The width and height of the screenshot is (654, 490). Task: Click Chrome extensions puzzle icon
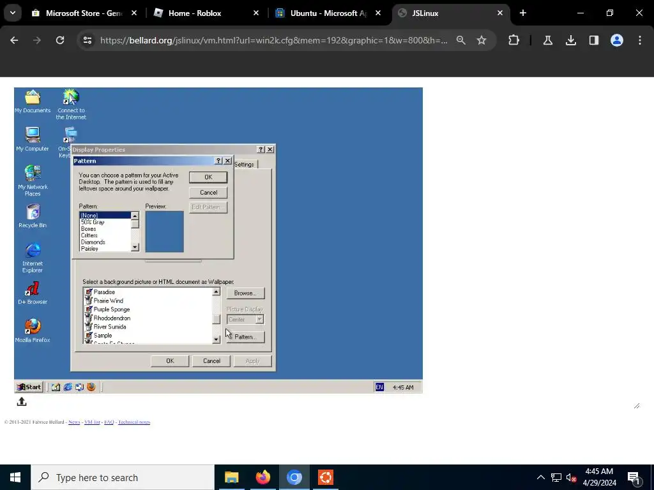514,40
